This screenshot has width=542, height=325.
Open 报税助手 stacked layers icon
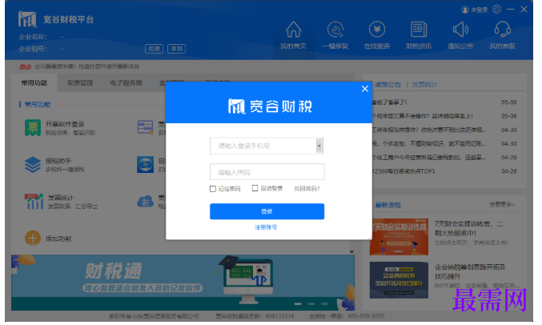click(x=33, y=165)
